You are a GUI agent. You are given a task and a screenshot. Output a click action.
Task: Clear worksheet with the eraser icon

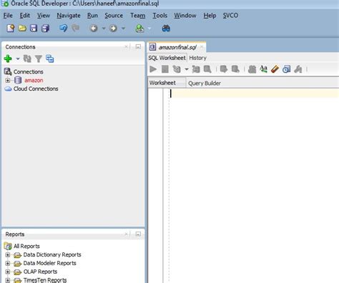[x=275, y=69]
